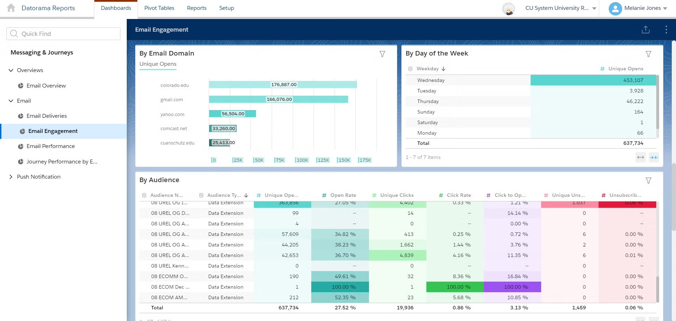Open the Setup tab
The width and height of the screenshot is (676, 321).
coord(226,8)
